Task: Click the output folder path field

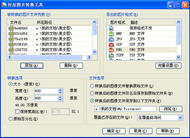Action: click(125, 109)
